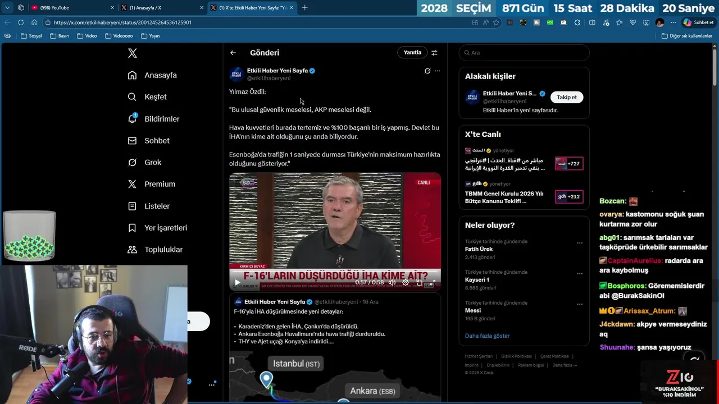
Task: Close the YouTube browser tab
Action: tap(112, 7)
